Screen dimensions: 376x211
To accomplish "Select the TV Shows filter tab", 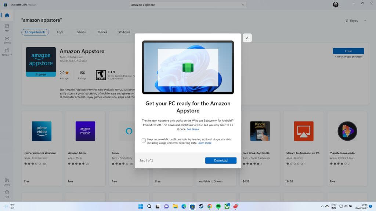I will click(x=123, y=32).
